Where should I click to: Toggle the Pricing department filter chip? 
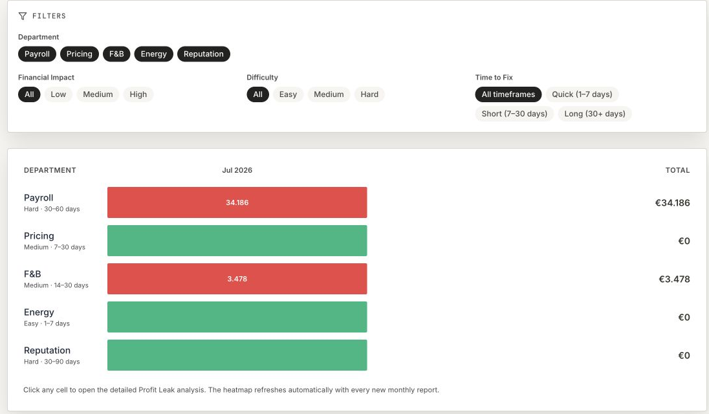click(79, 54)
